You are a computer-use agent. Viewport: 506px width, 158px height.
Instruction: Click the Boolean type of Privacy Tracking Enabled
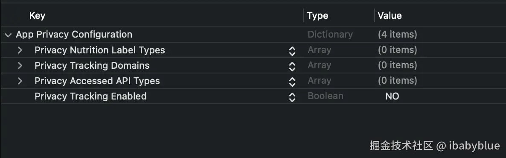tap(325, 96)
